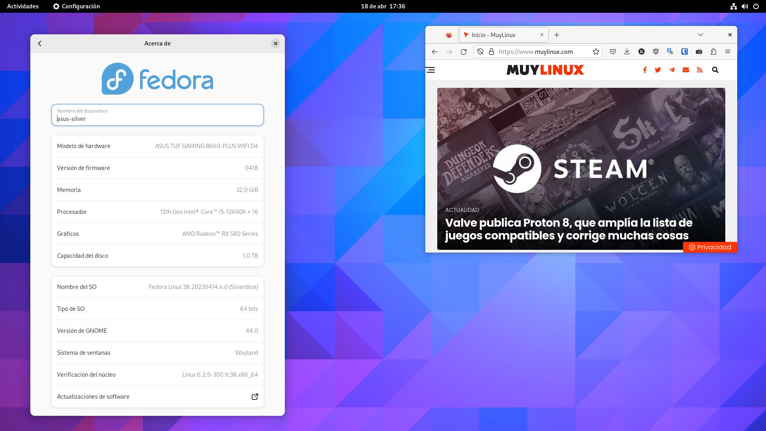
Task: Open the translation extension icon
Action: tap(670, 51)
